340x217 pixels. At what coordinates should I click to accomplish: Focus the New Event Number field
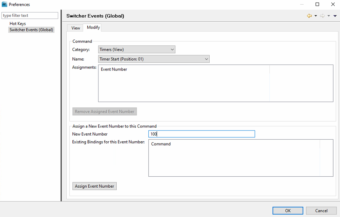click(201, 134)
